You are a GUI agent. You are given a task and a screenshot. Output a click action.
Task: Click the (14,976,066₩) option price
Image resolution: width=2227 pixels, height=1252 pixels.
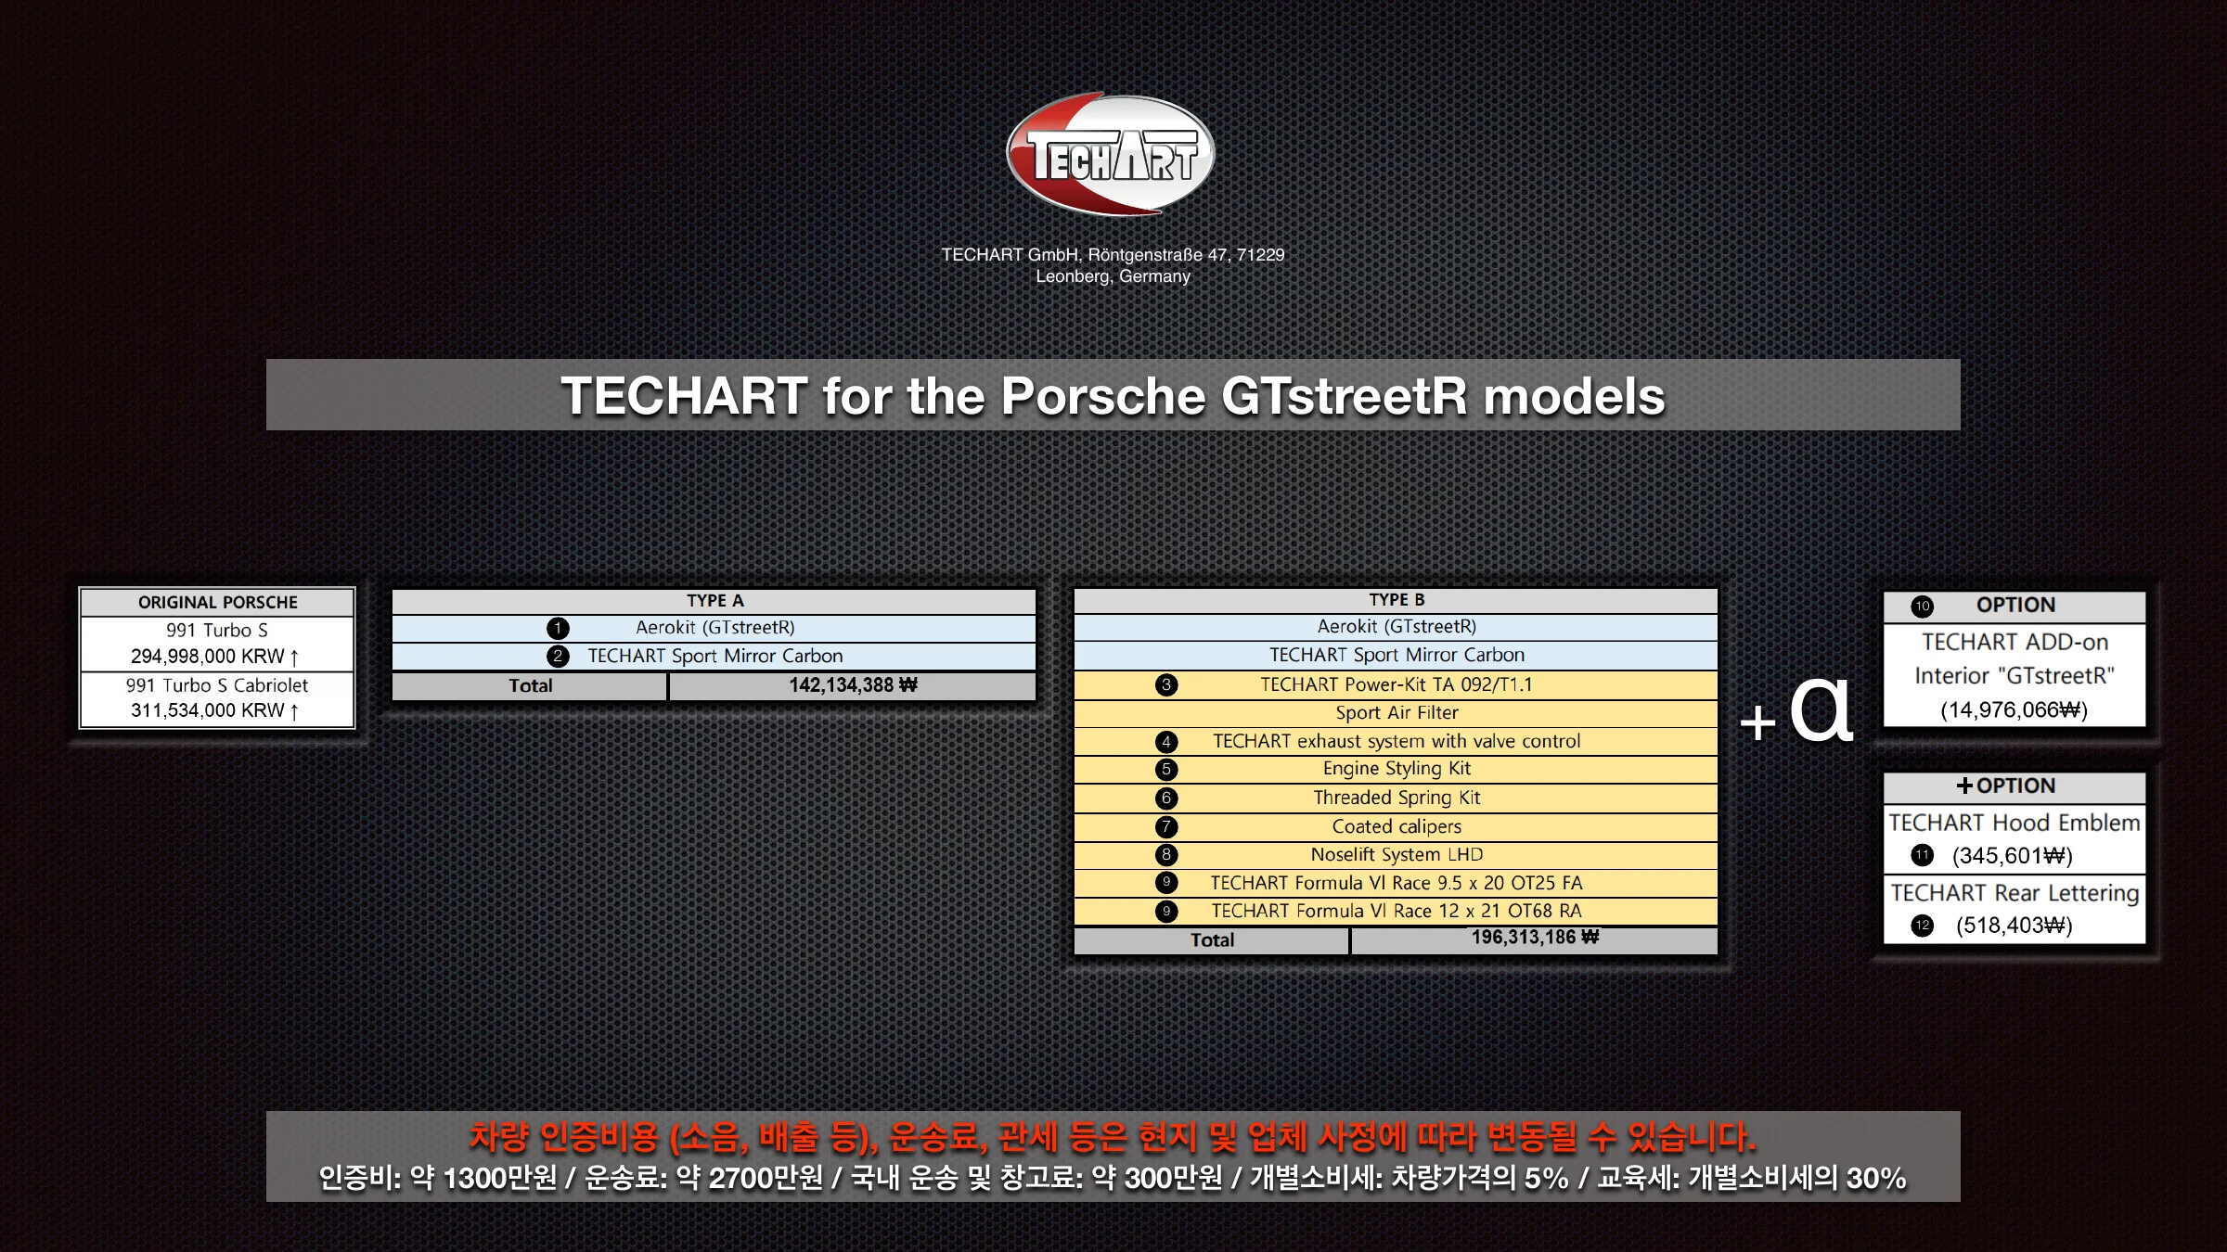2015,710
